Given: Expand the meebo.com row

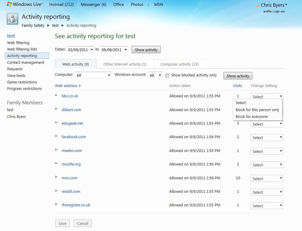Looking at the screenshot, I should point(56,150).
